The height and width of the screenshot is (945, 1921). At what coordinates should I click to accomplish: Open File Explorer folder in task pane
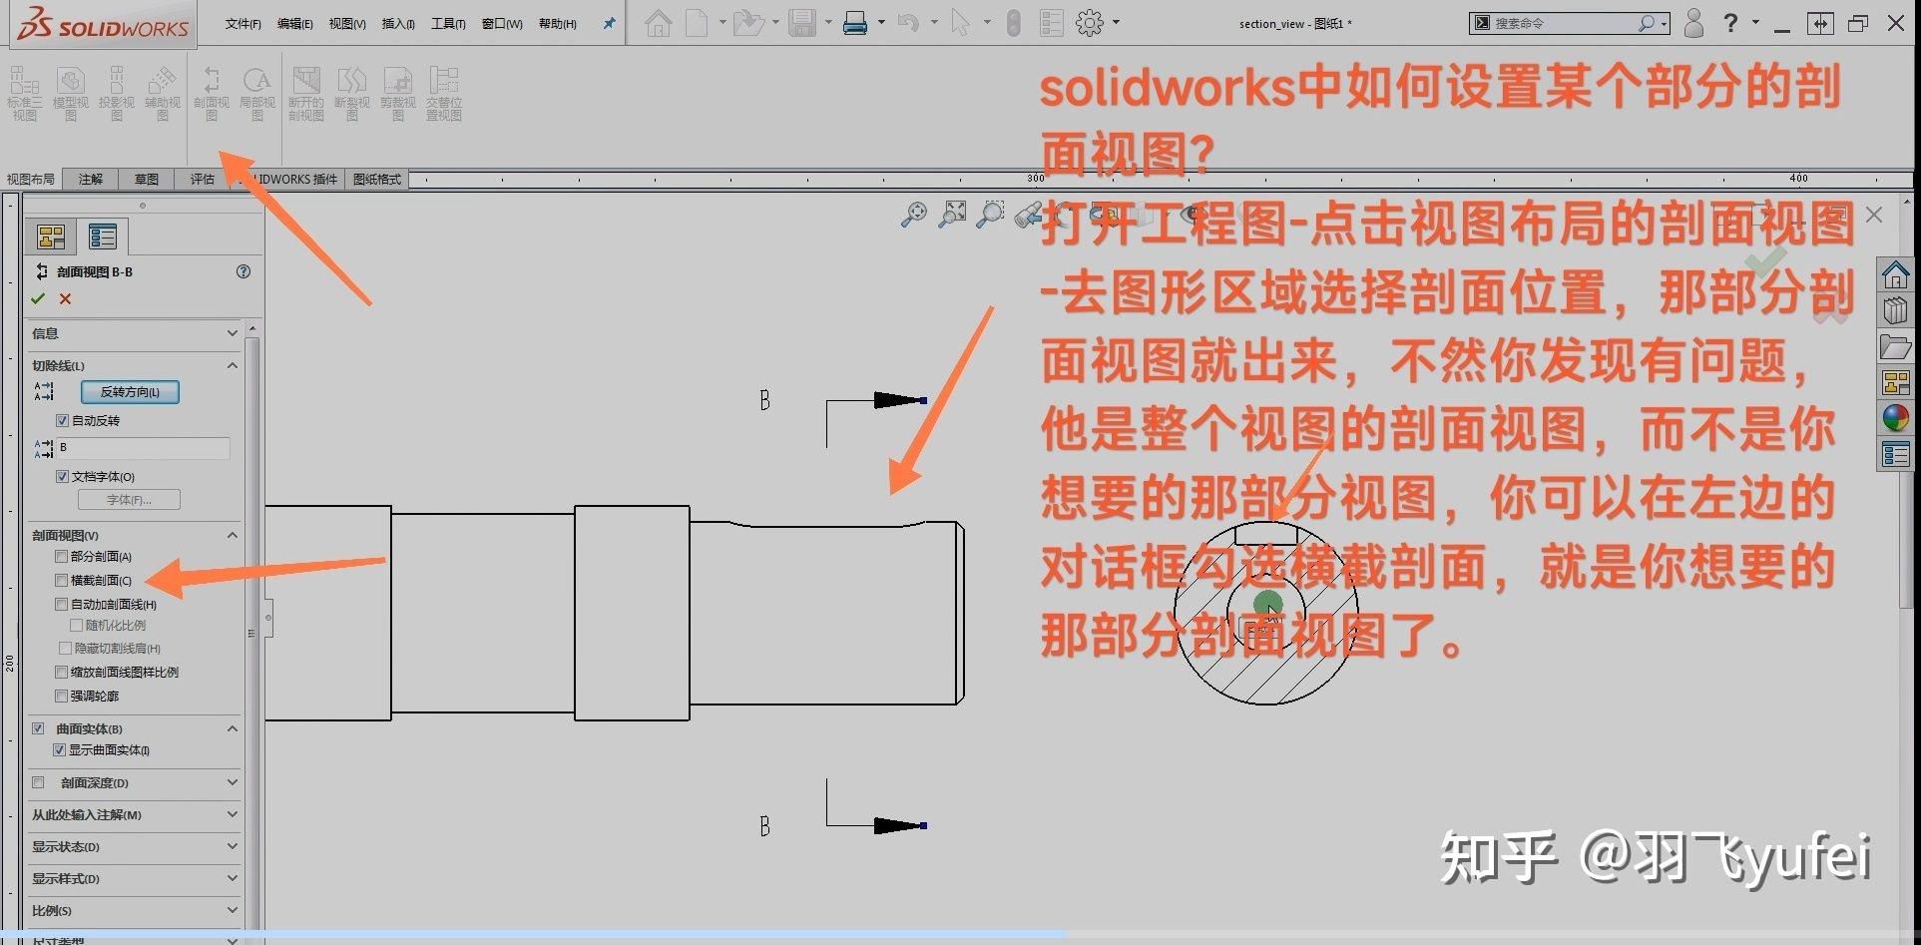(1895, 347)
